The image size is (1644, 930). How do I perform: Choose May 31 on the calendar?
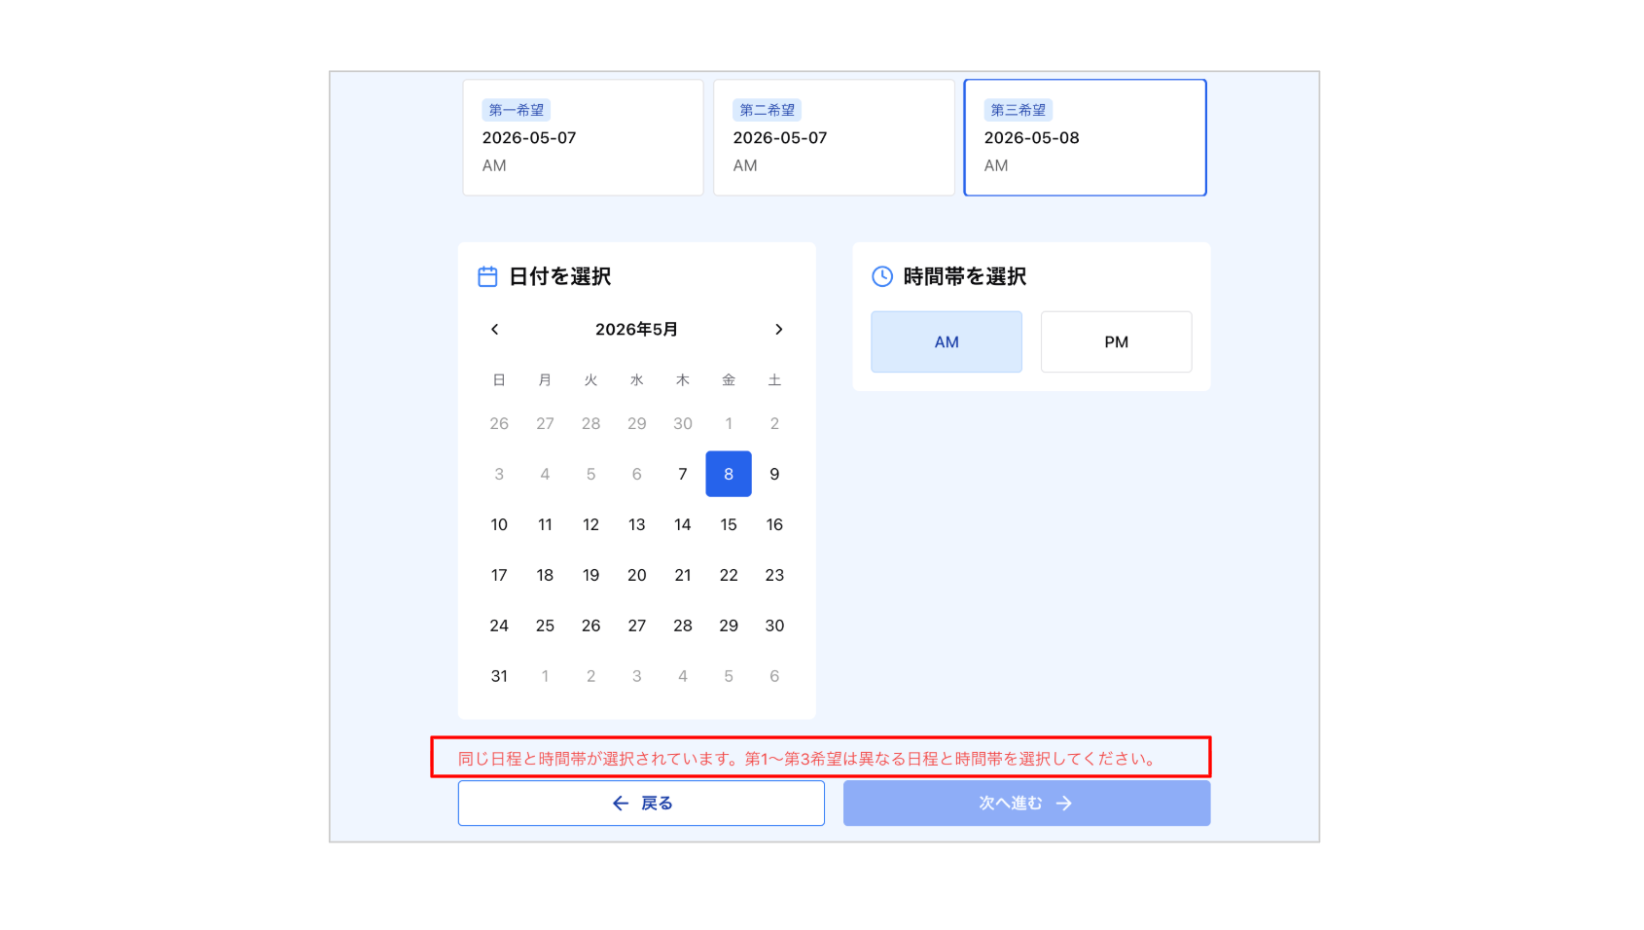tap(499, 676)
